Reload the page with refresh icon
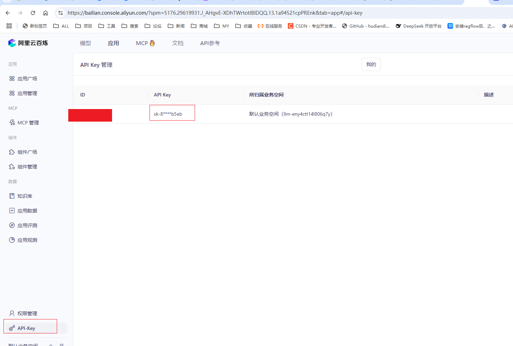Image resolution: width=513 pixels, height=346 pixels. point(33,13)
